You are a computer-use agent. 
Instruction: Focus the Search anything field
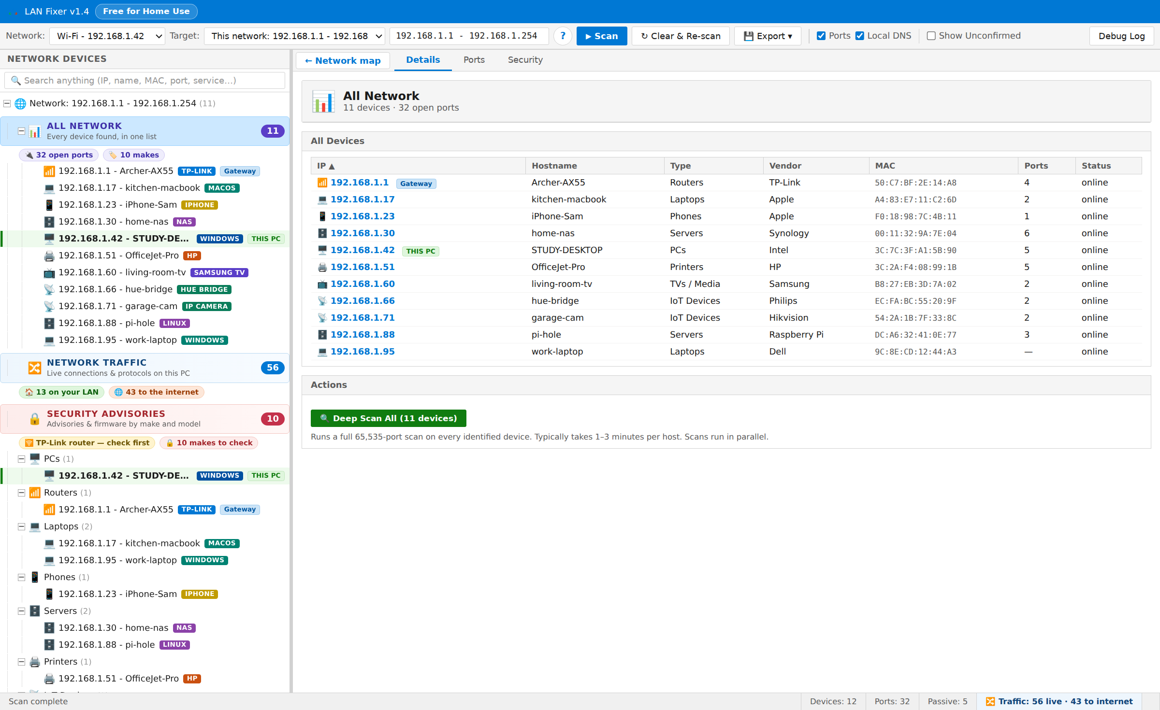[x=145, y=81]
